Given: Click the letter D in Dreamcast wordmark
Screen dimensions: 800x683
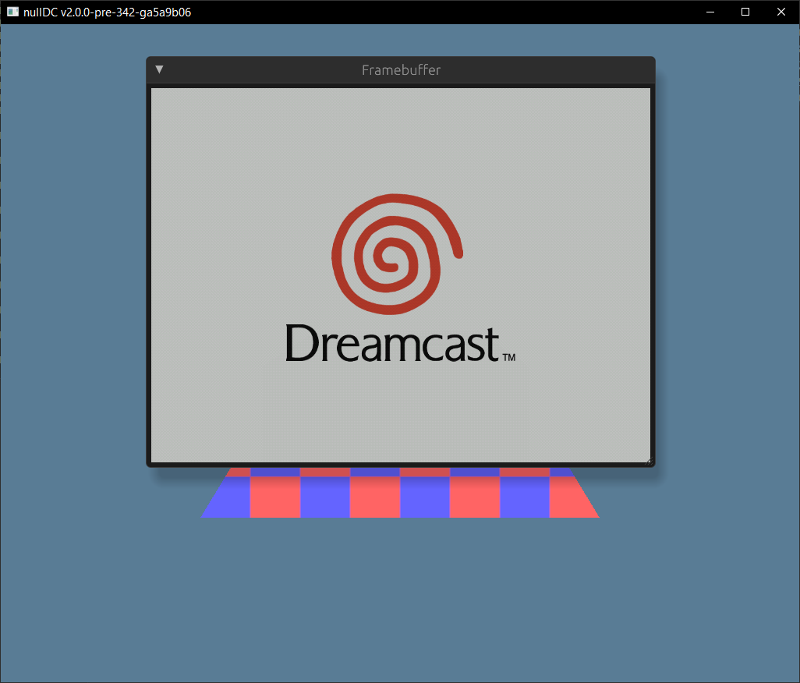Looking at the screenshot, I should [x=299, y=344].
